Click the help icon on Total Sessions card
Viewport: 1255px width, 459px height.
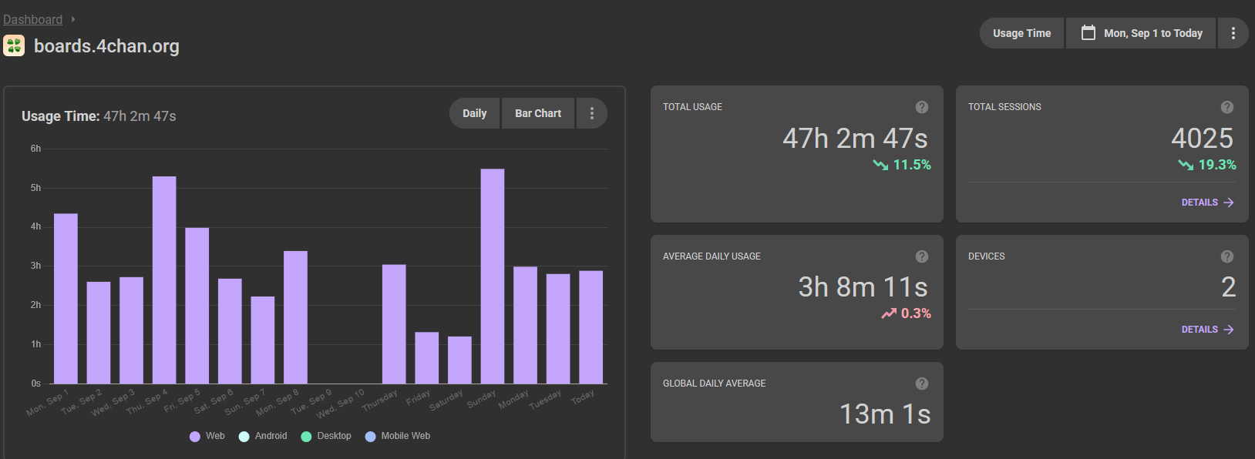(x=1226, y=107)
